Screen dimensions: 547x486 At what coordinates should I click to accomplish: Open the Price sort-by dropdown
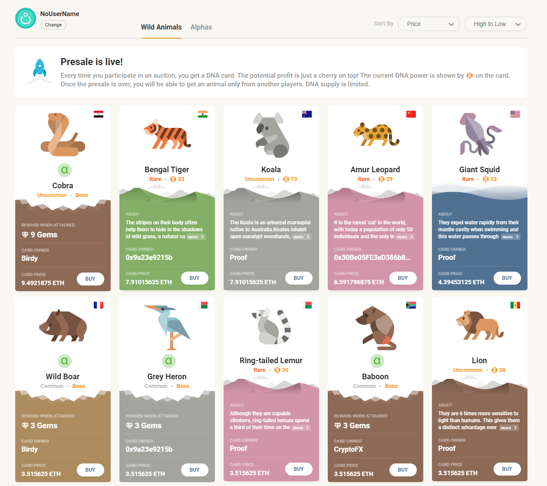click(428, 24)
